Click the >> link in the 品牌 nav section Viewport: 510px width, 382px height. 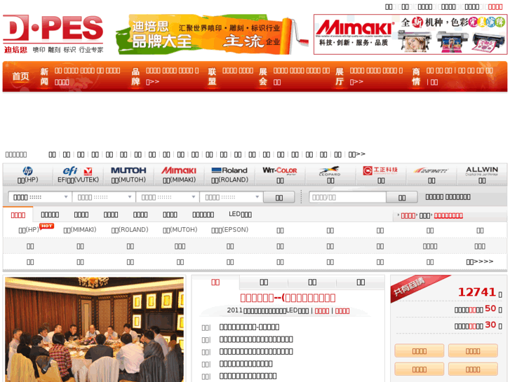152,82
